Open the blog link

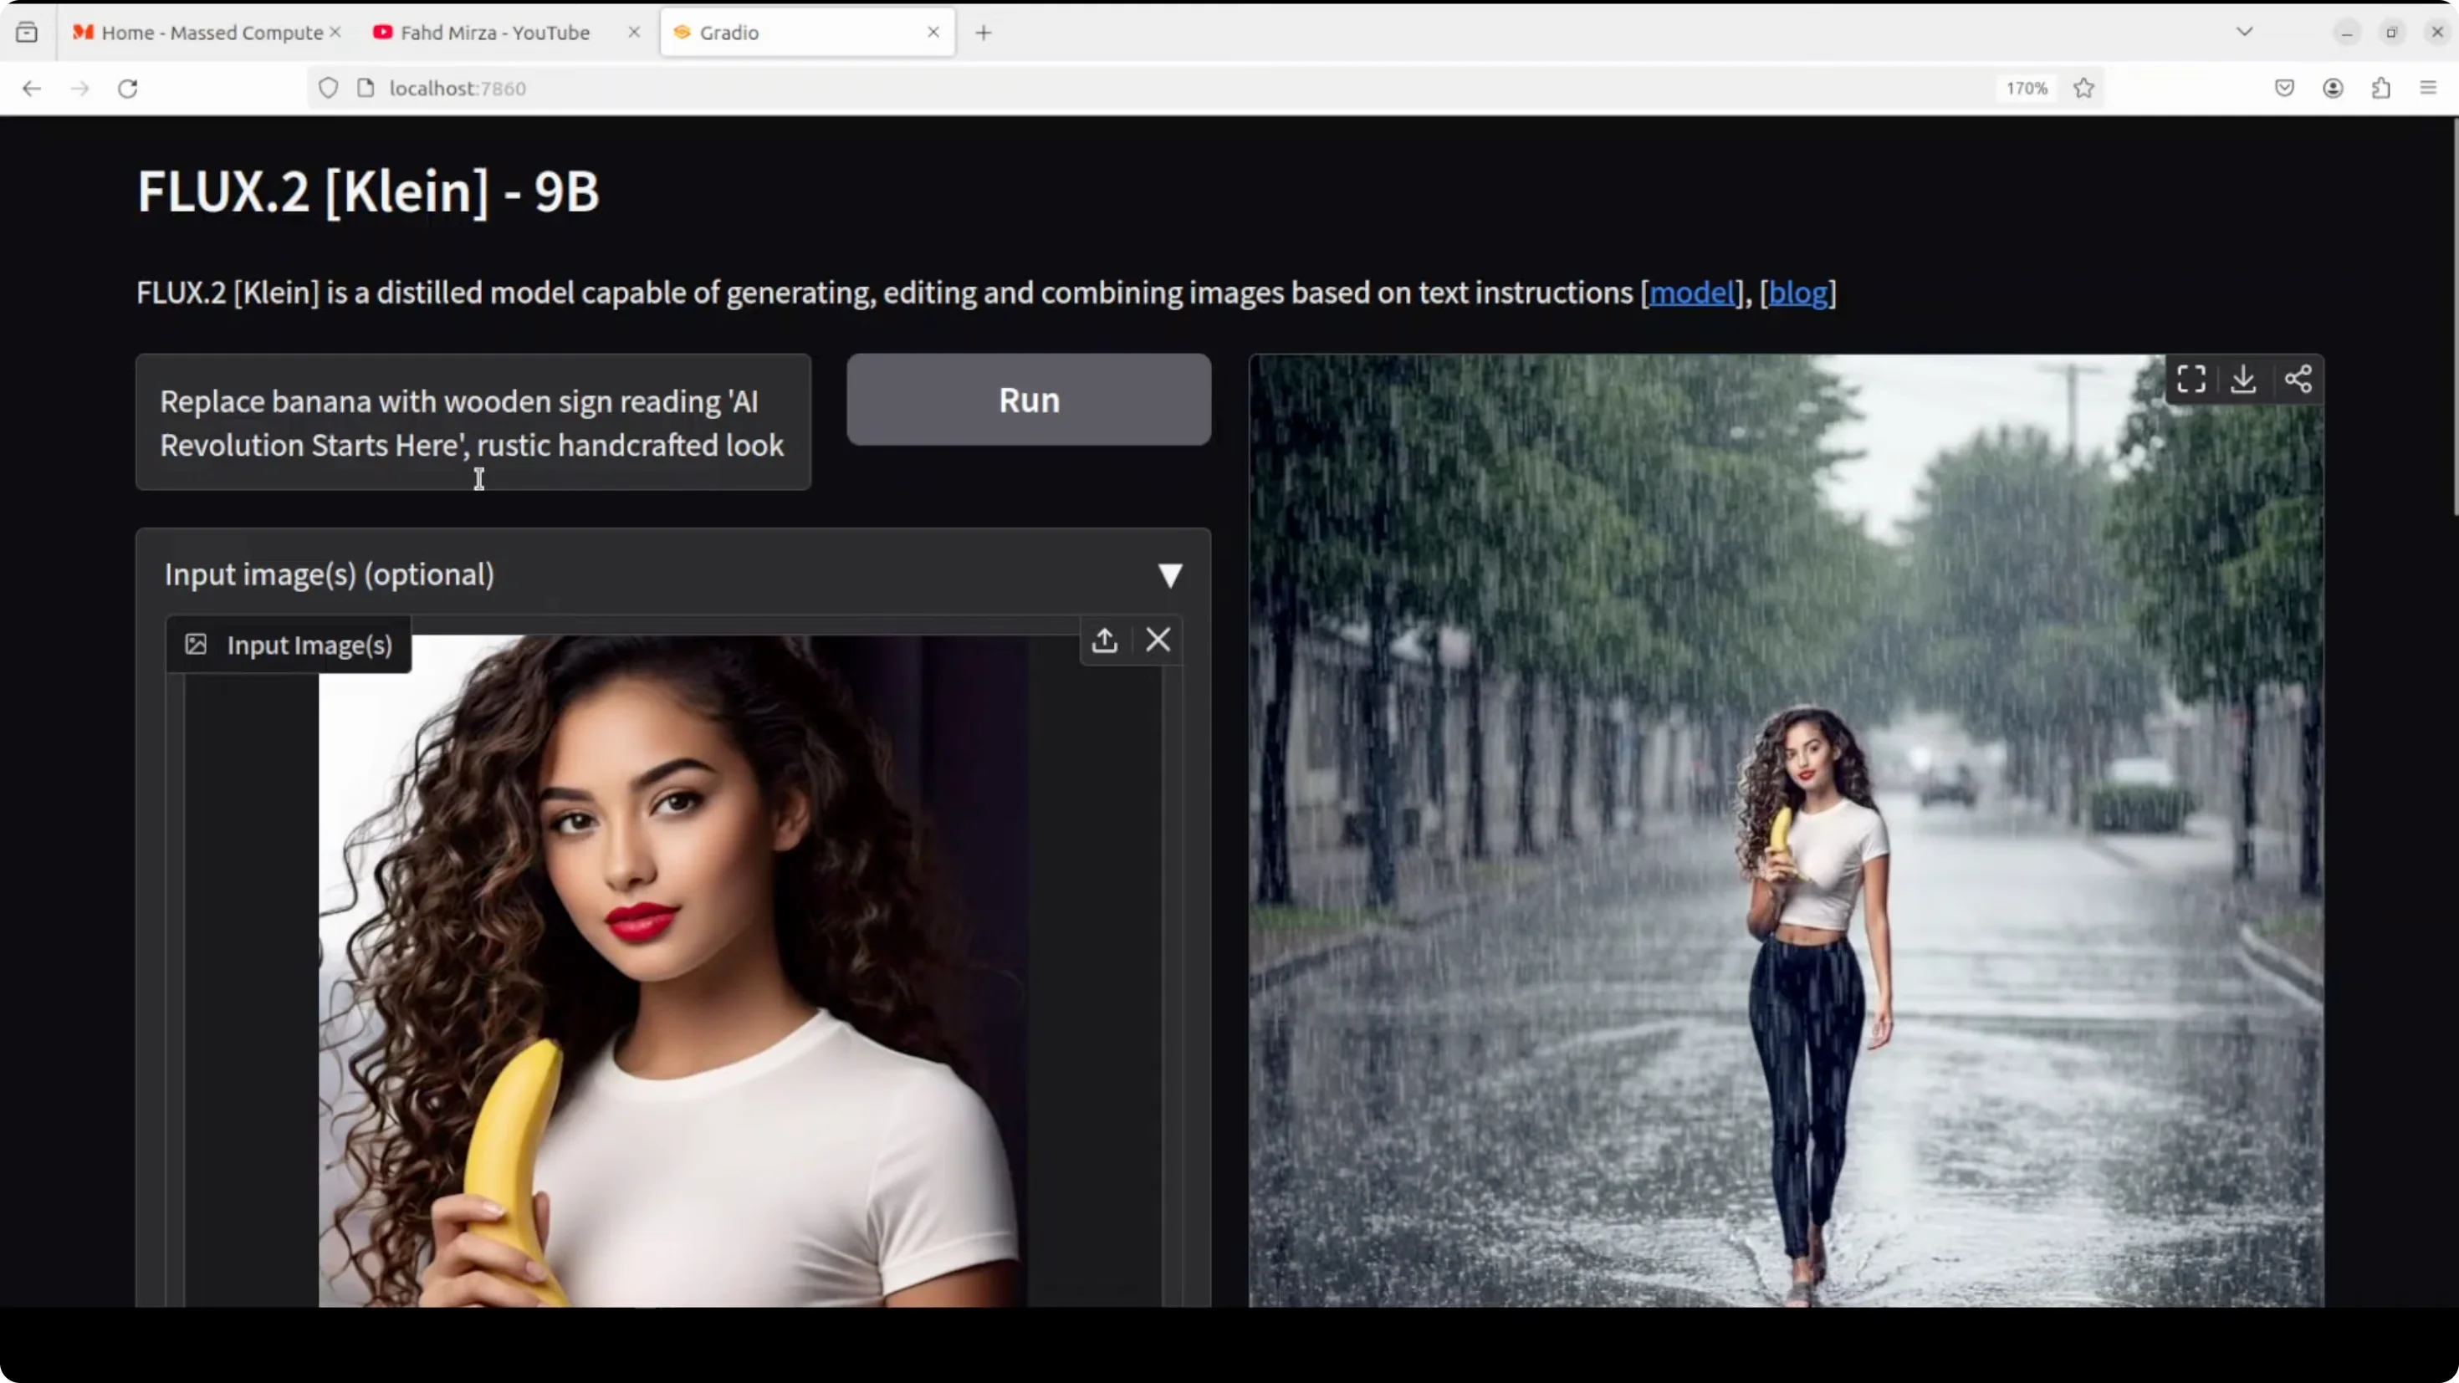pos(1797,292)
